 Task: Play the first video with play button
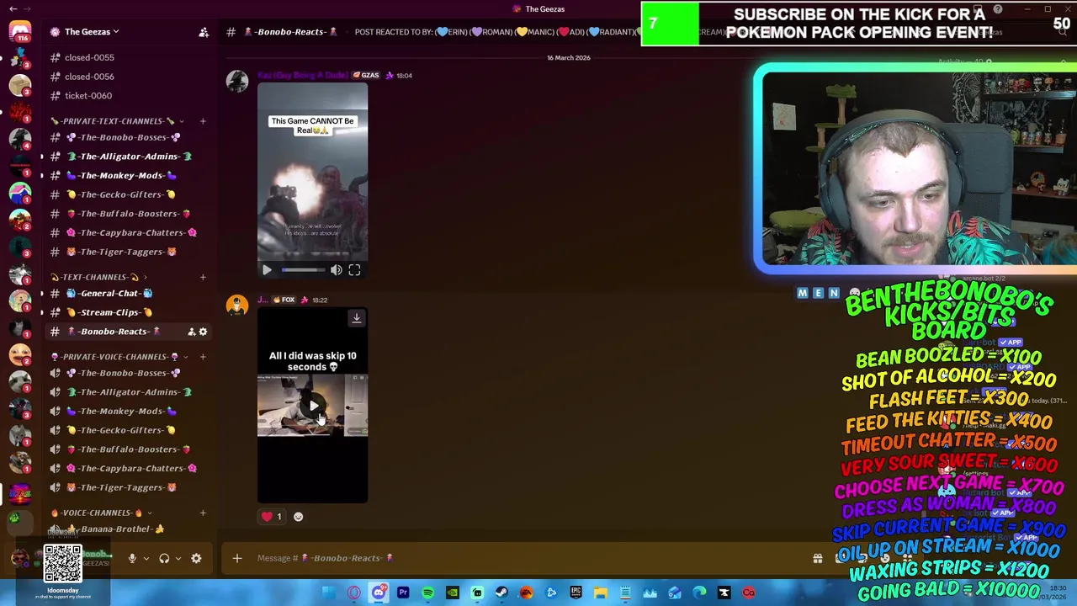(267, 270)
